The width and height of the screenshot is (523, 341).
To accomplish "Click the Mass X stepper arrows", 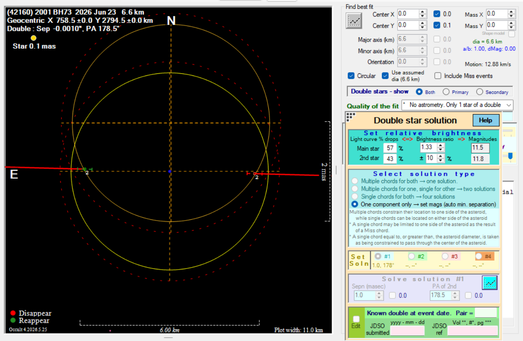I will click(511, 14).
